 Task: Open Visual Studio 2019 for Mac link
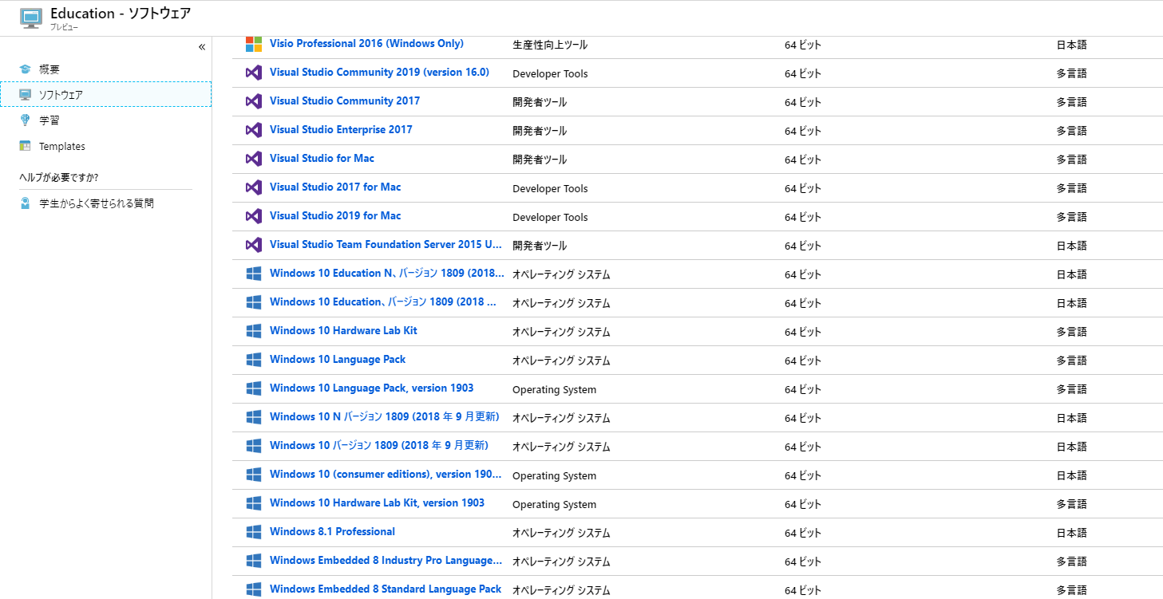[335, 216]
